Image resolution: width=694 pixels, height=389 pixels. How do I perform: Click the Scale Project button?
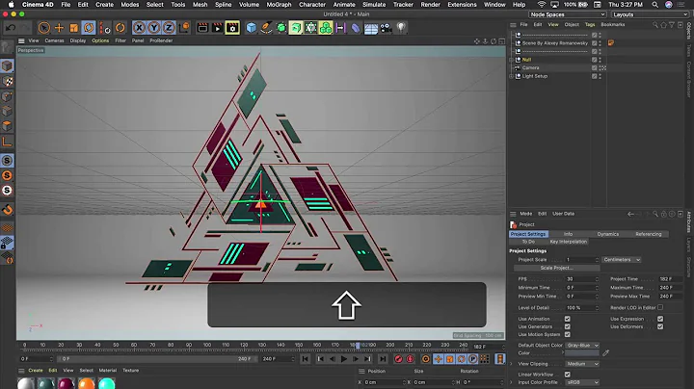(x=557, y=268)
